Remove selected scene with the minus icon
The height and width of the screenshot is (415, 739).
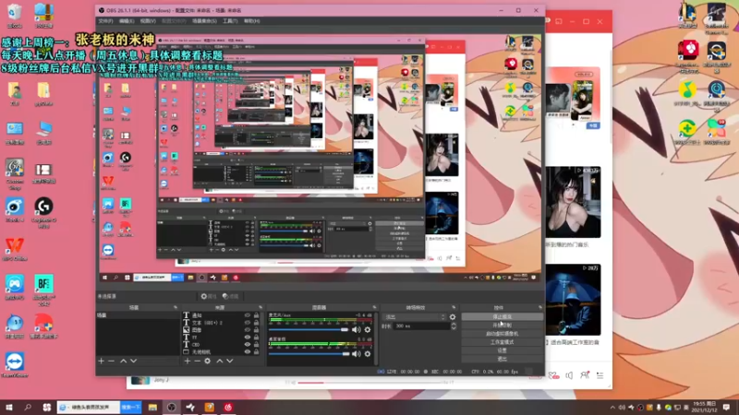coord(111,361)
